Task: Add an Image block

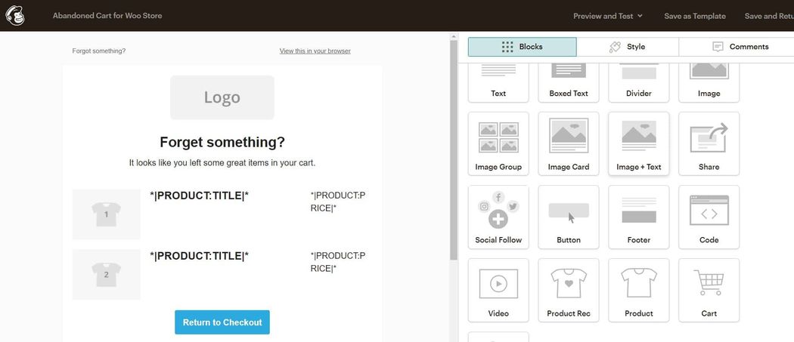Action: click(x=709, y=82)
